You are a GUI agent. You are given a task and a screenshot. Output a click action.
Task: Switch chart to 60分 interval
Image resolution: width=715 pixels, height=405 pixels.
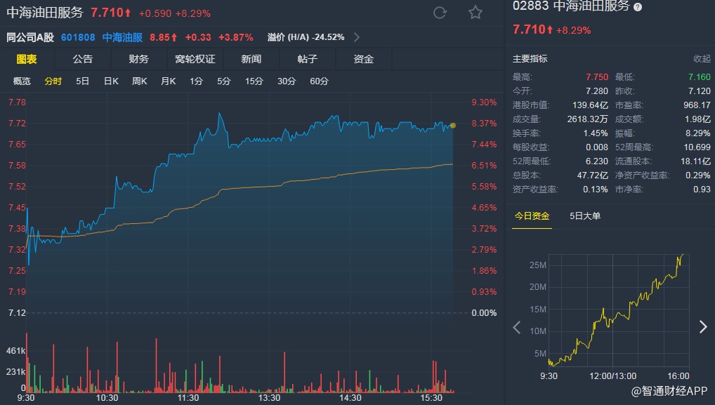(x=319, y=81)
